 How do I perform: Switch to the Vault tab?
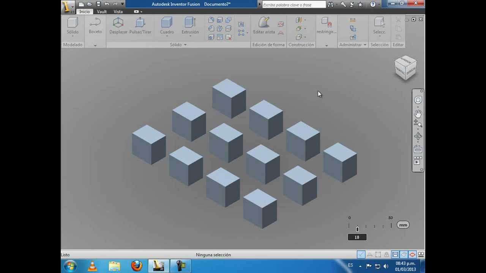[x=102, y=12]
